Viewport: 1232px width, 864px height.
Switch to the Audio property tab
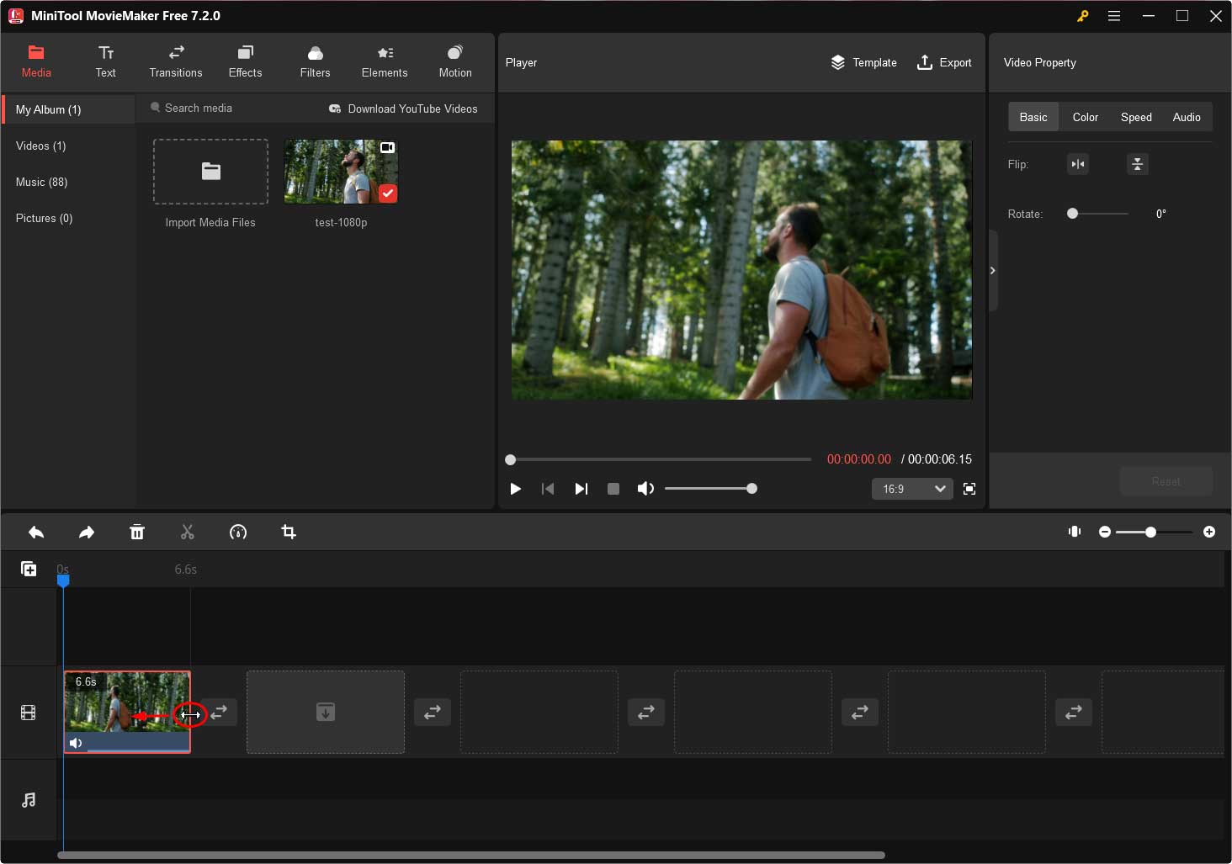pos(1187,117)
